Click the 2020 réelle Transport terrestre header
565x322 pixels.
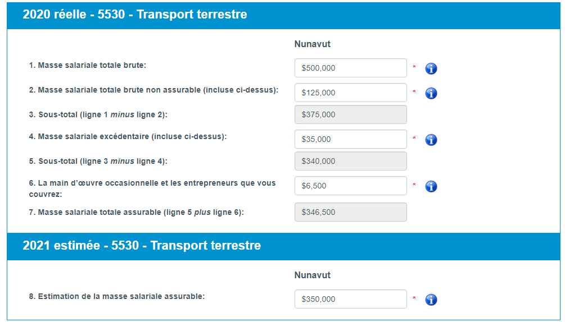point(135,15)
